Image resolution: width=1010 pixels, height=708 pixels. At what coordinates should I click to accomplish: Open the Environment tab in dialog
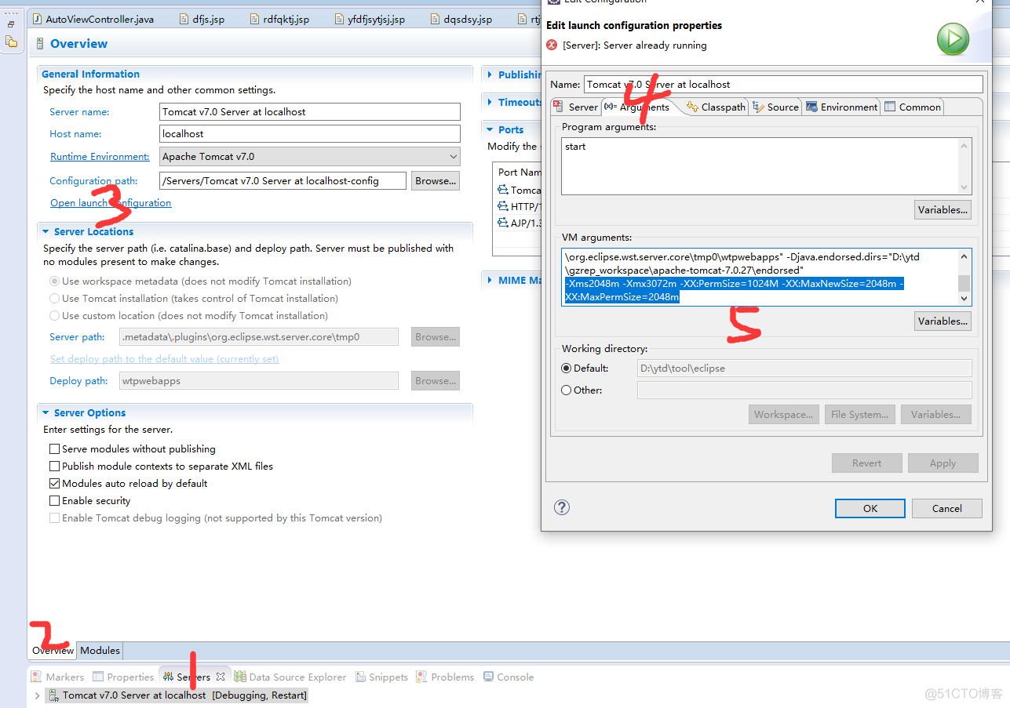tap(841, 107)
